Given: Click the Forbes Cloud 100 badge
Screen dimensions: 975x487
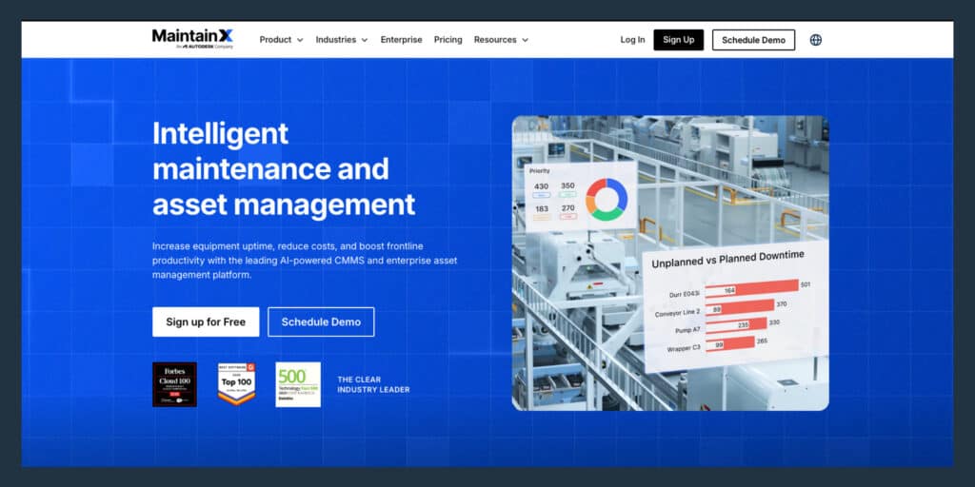Looking at the screenshot, I should coord(175,384).
